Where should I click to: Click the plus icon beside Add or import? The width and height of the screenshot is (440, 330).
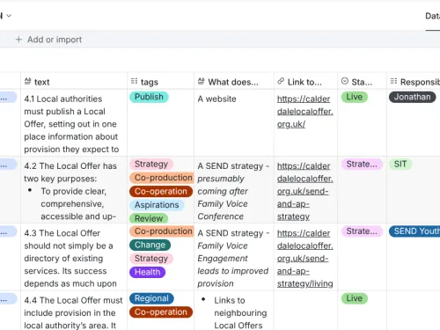18,40
